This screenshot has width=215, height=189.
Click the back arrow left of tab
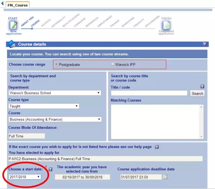(x=3, y=4)
